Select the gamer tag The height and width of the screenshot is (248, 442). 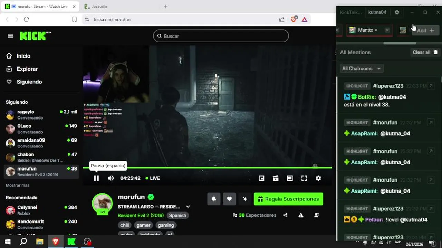(x=143, y=225)
